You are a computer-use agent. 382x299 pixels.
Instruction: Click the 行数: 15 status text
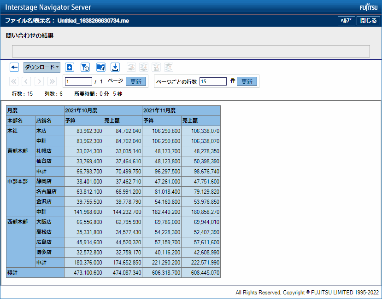22,94
